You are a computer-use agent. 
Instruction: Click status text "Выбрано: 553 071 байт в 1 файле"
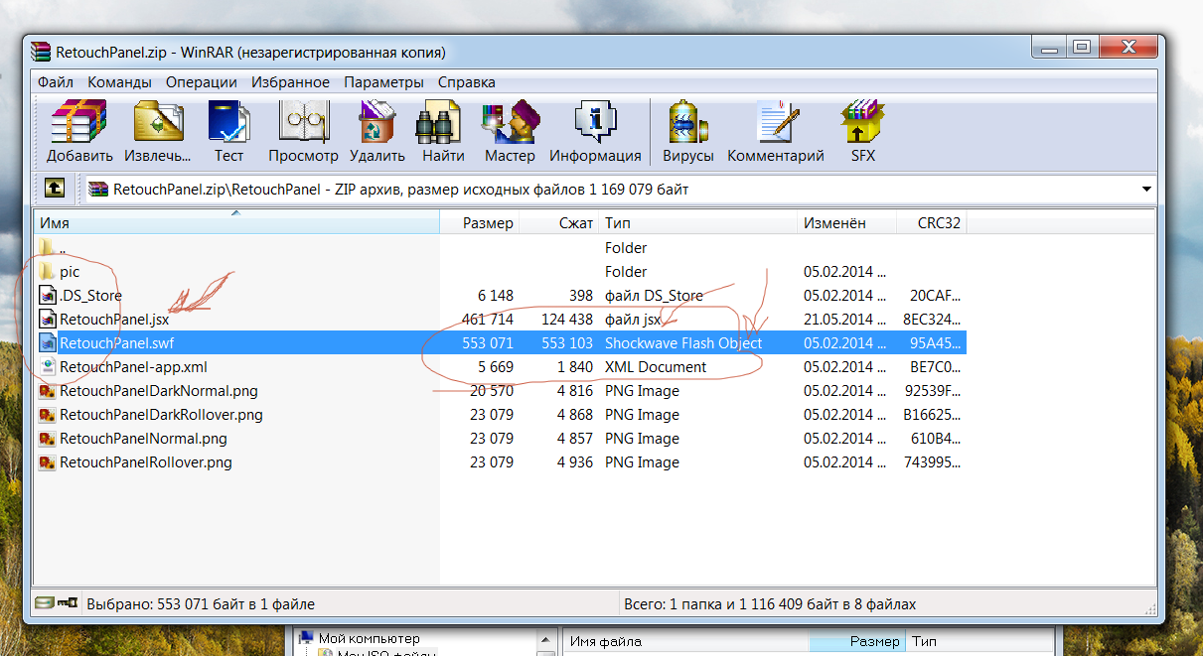(x=201, y=603)
